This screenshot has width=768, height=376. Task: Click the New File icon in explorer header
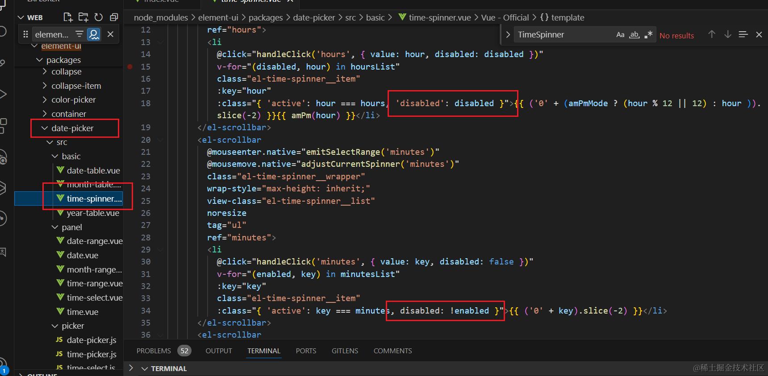click(x=68, y=17)
